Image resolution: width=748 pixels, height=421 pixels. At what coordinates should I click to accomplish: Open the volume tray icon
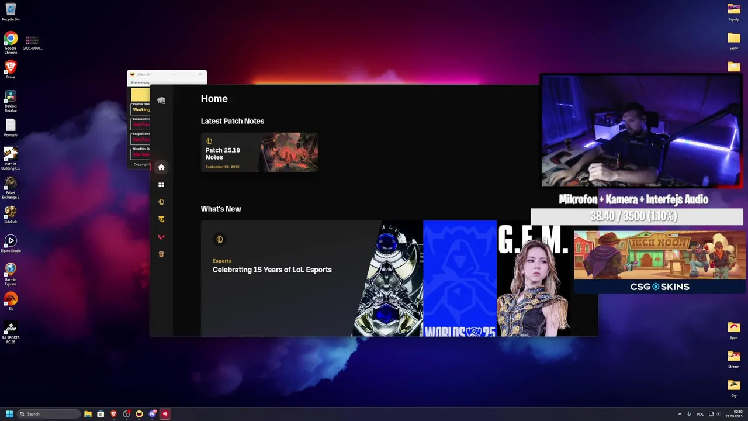719,414
